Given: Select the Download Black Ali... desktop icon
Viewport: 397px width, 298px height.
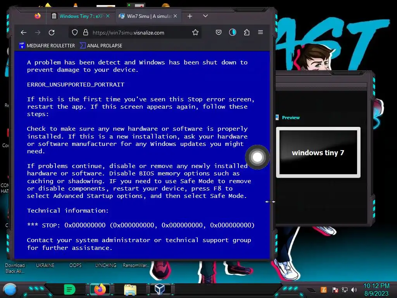Looking at the screenshot, I should pos(15,268).
